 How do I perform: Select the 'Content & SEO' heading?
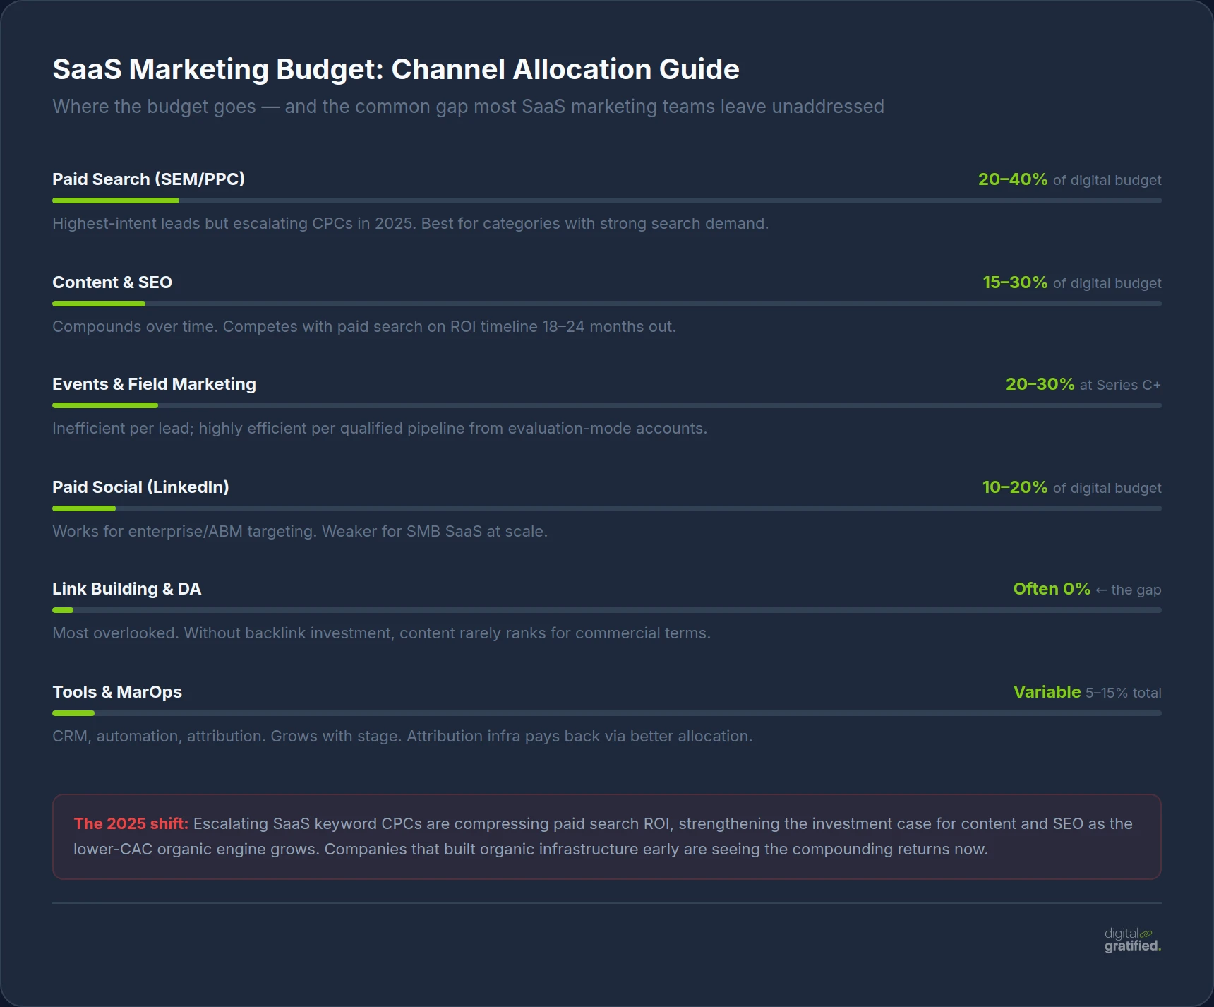click(x=112, y=282)
